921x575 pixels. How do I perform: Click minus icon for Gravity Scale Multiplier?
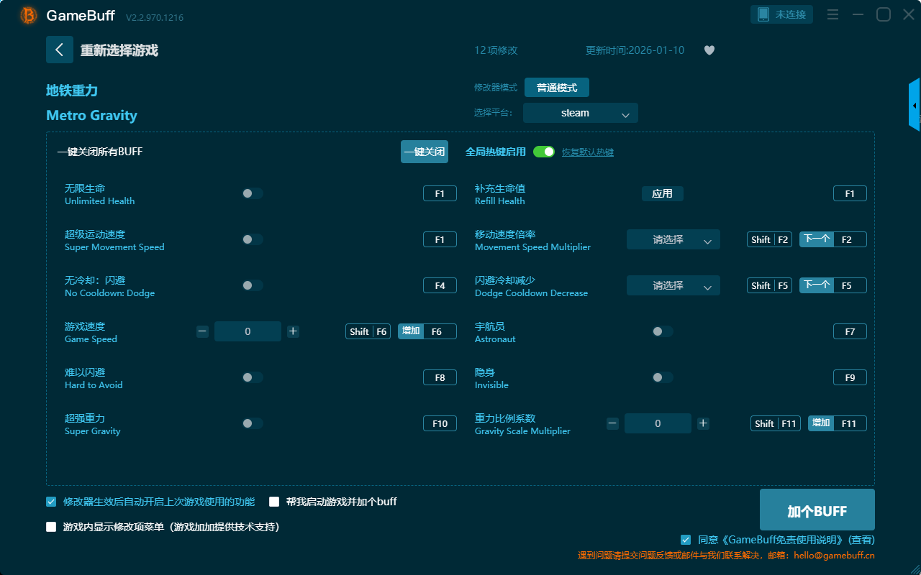point(612,423)
